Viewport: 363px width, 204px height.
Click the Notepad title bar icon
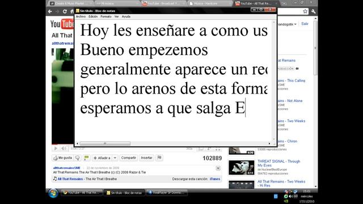pos(78,11)
